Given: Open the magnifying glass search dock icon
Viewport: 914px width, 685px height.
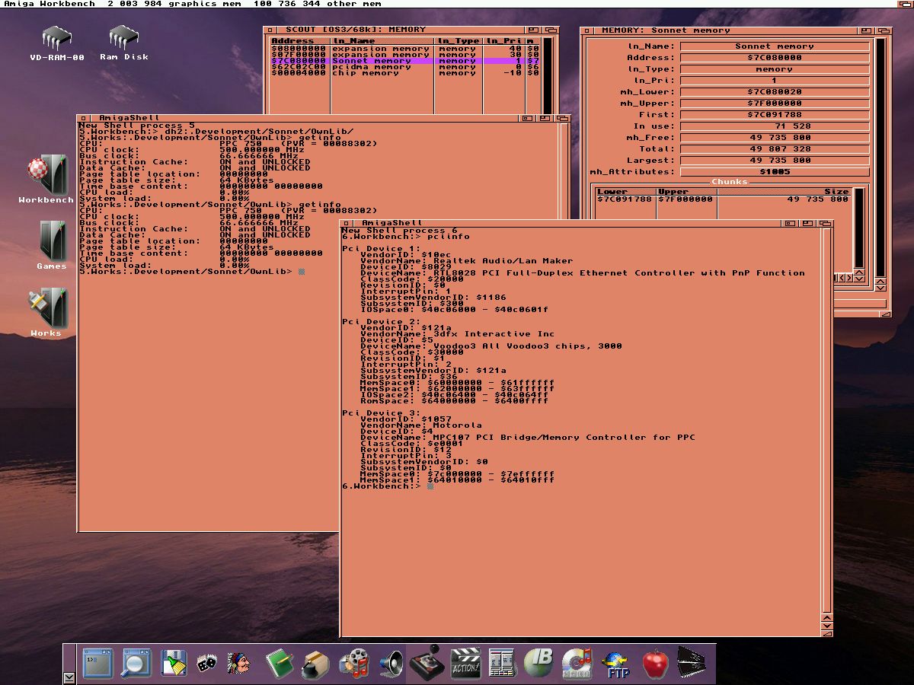Looking at the screenshot, I should pos(136,663).
